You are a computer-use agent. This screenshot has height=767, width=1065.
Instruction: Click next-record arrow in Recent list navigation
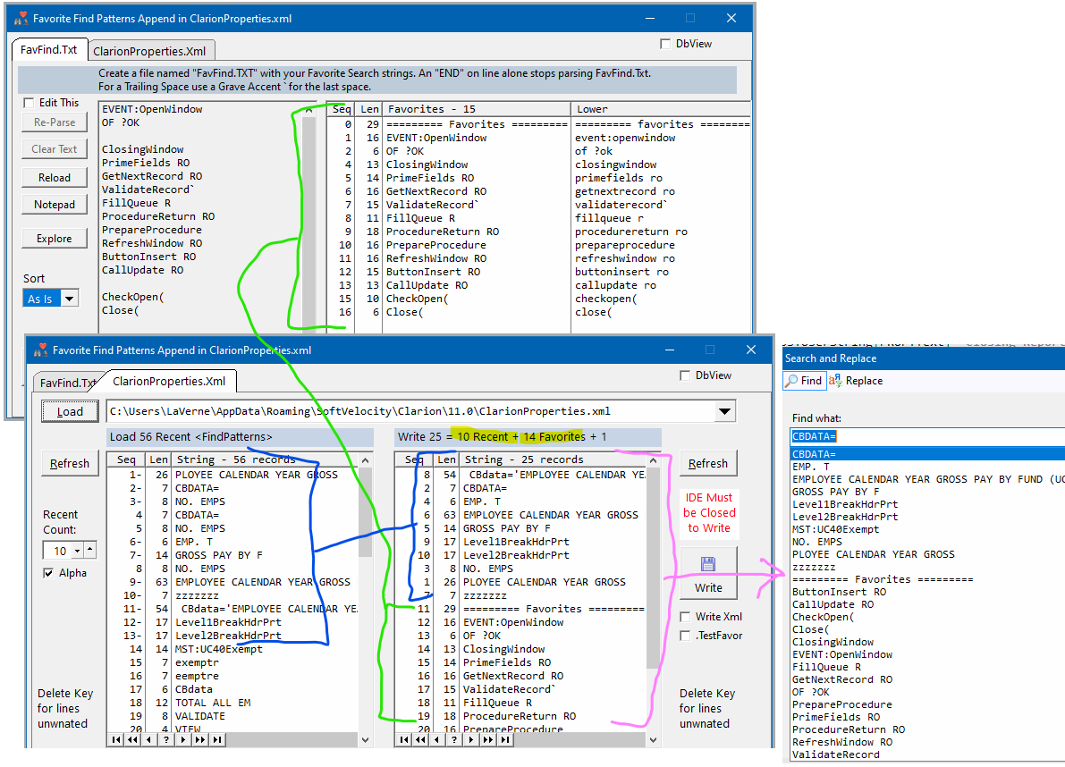click(x=183, y=740)
